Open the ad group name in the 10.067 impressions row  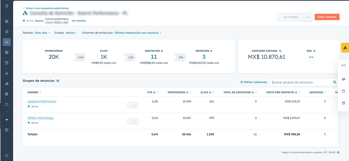click(x=40, y=118)
